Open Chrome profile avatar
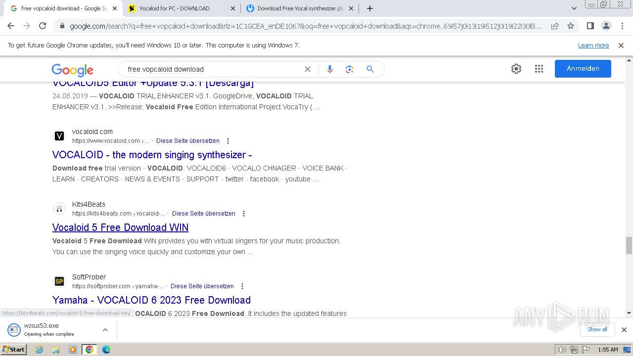Image resolution: width=633 pixels, height=356 pixels. [606, 26]
